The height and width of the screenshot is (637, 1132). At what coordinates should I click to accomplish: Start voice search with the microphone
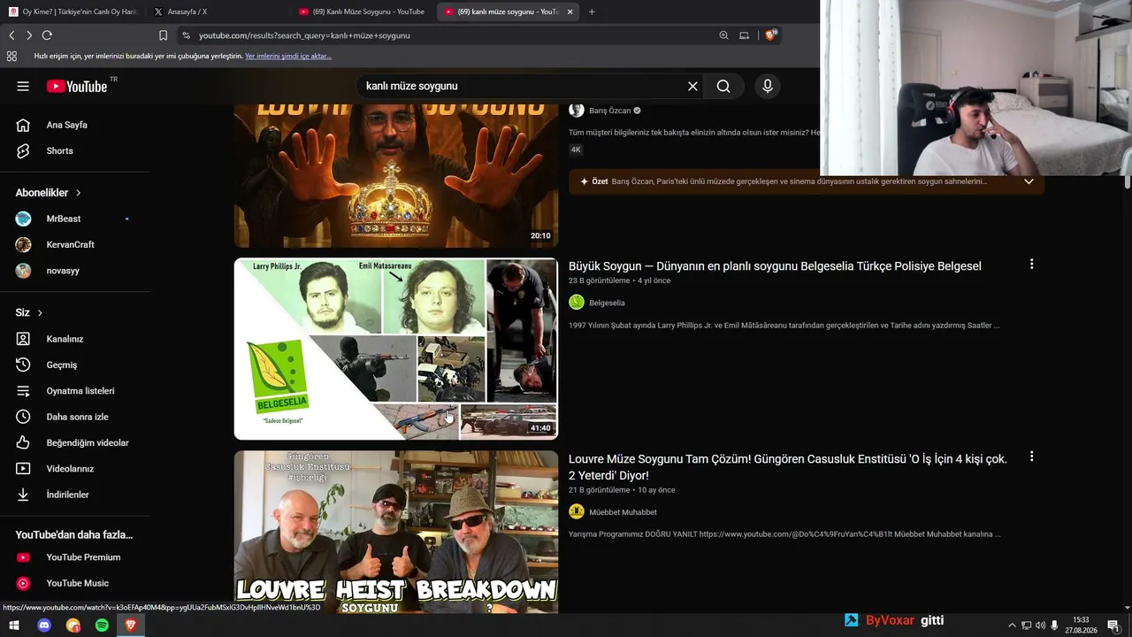click(x=768, y=86)
